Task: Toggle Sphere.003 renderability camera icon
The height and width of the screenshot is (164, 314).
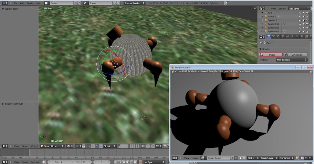Action: (x=307, y=28)
